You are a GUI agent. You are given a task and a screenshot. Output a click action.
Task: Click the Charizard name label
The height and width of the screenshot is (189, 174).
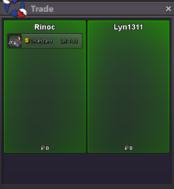tap(41, 41)
